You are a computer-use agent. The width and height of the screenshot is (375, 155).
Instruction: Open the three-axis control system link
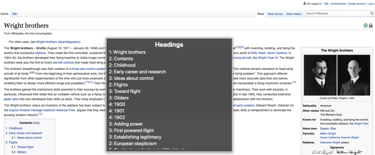[x=89, y=69]
